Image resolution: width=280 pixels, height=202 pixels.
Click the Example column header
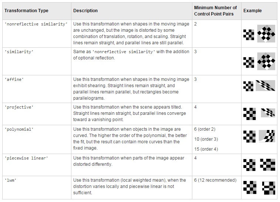(x=252, y=11)
